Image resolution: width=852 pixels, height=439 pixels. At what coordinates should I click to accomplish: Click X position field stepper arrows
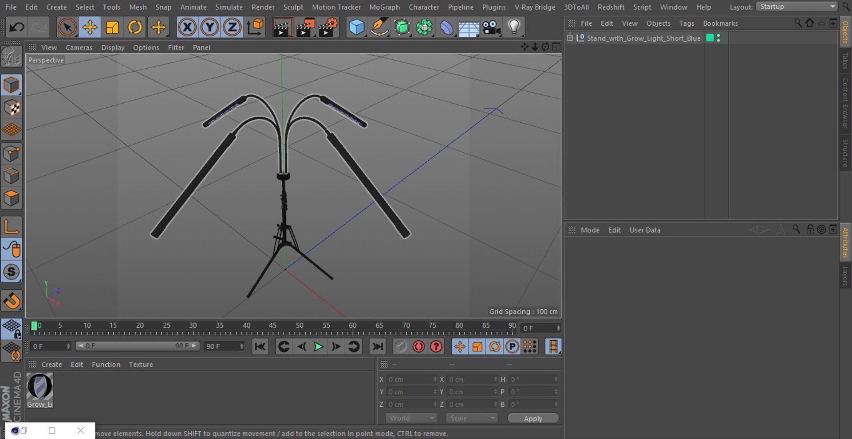435,380
